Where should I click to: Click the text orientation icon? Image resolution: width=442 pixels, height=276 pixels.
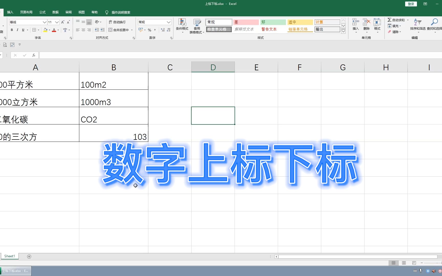[x=97, y=22]
